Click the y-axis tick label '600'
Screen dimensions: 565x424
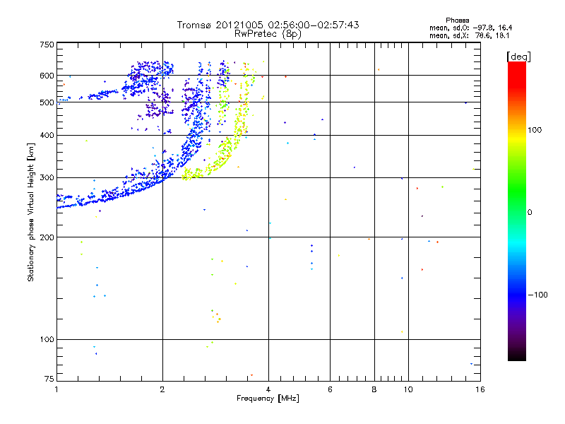[47, 76]
